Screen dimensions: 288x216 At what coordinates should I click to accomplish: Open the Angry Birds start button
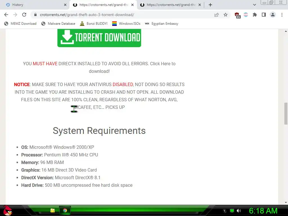8,210
